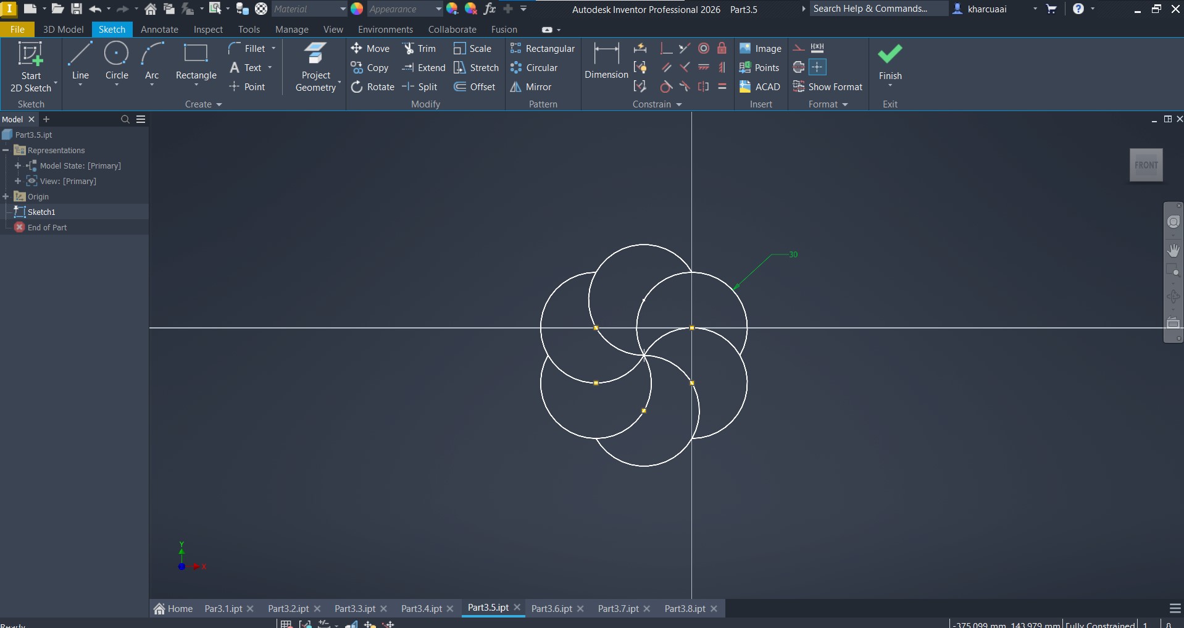Click the appearance color wheel swatch

coord(357,9)
